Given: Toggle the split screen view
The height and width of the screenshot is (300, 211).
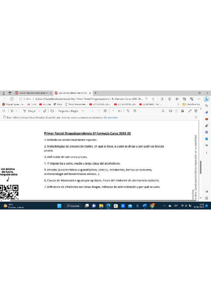Looking at the screenshot, I should [x=169, y=99].
